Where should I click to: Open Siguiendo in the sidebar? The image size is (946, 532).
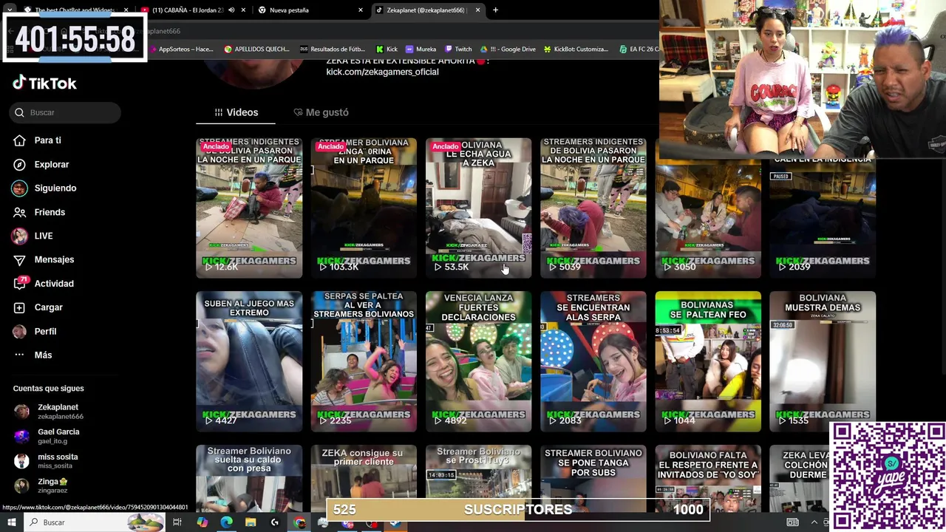(x=55, y=188)
